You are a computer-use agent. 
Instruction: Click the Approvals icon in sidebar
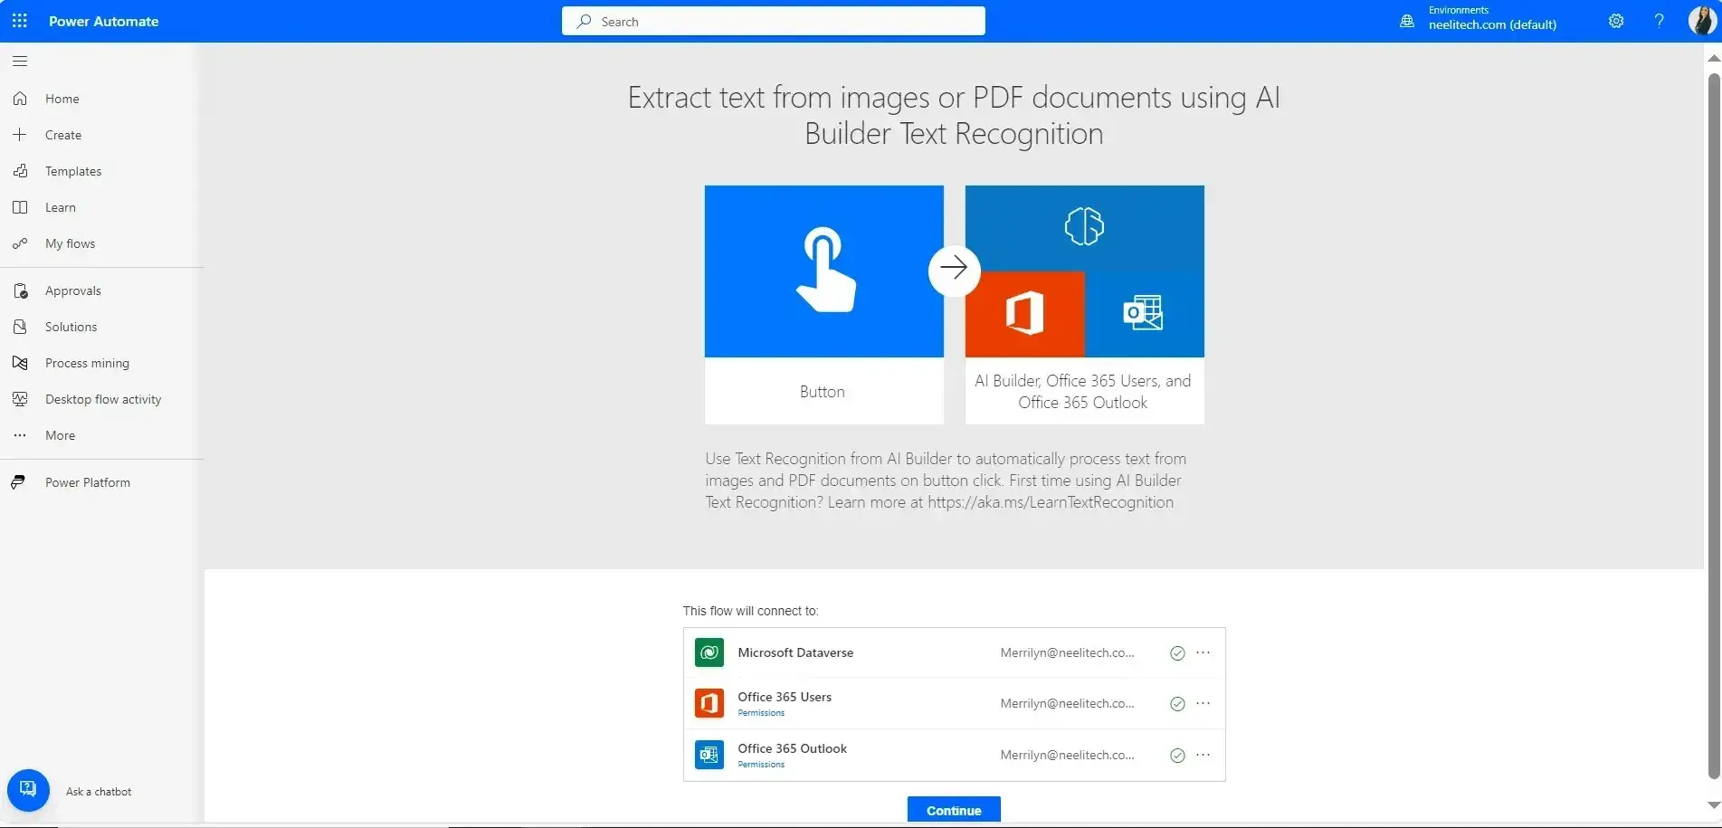click(20, 290)
